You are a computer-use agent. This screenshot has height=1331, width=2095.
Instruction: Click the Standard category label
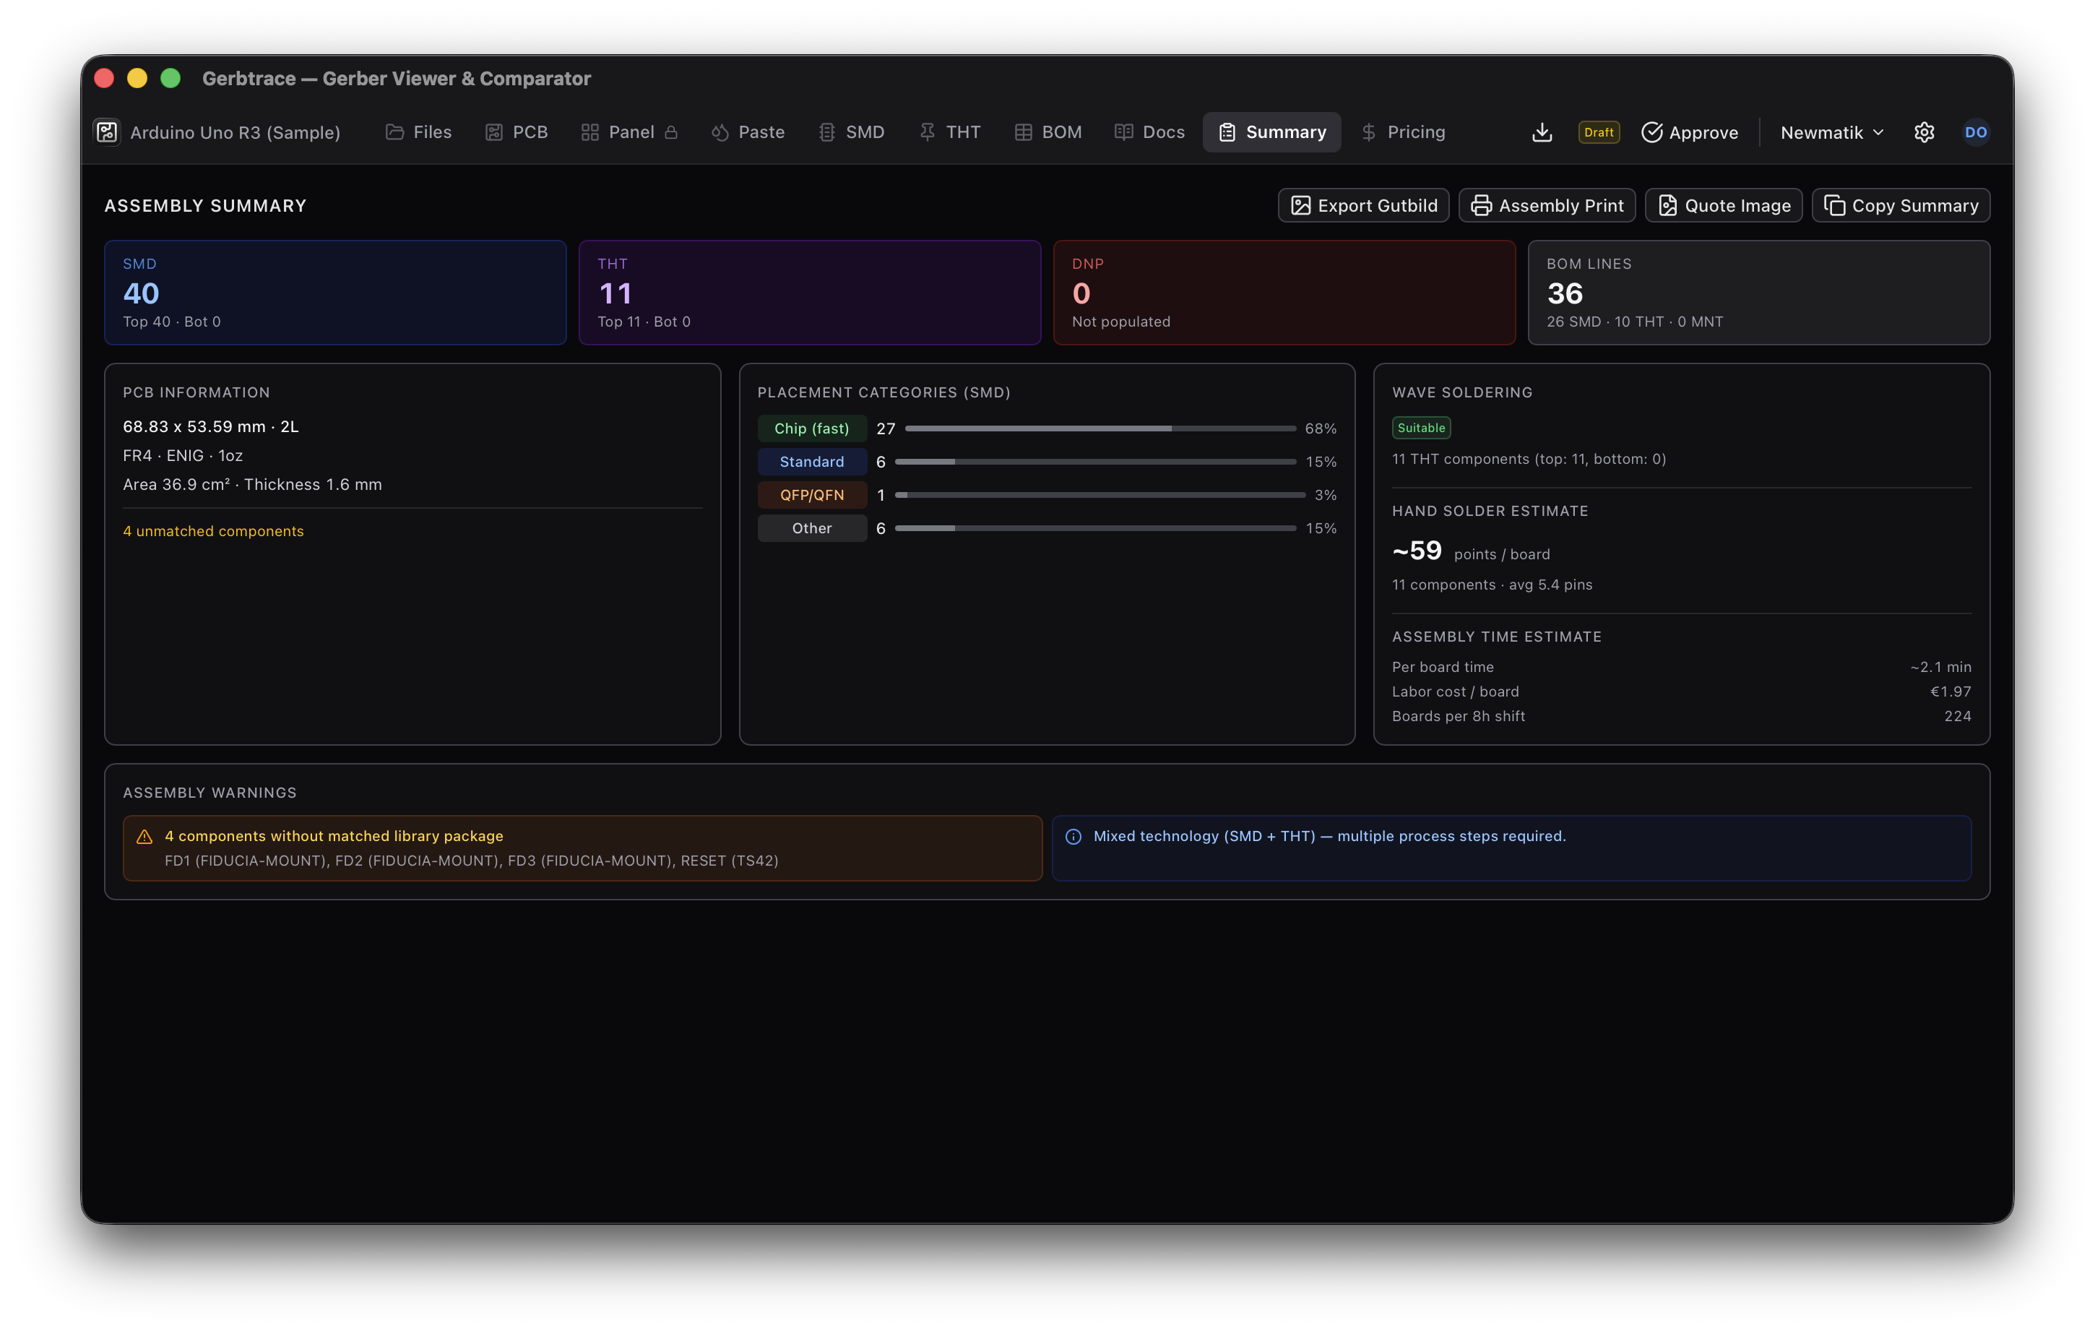click(x=812, y=461)
